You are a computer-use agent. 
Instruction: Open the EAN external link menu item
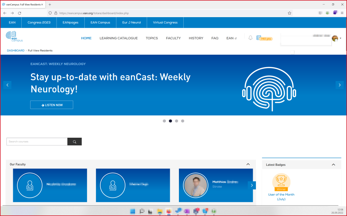tap(231, 38)
